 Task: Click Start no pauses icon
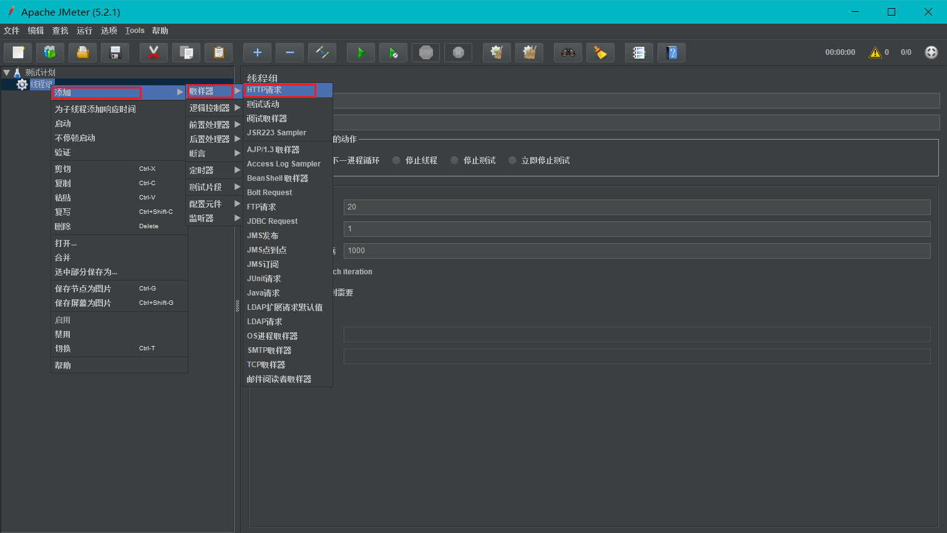click(x=393, y=52)
